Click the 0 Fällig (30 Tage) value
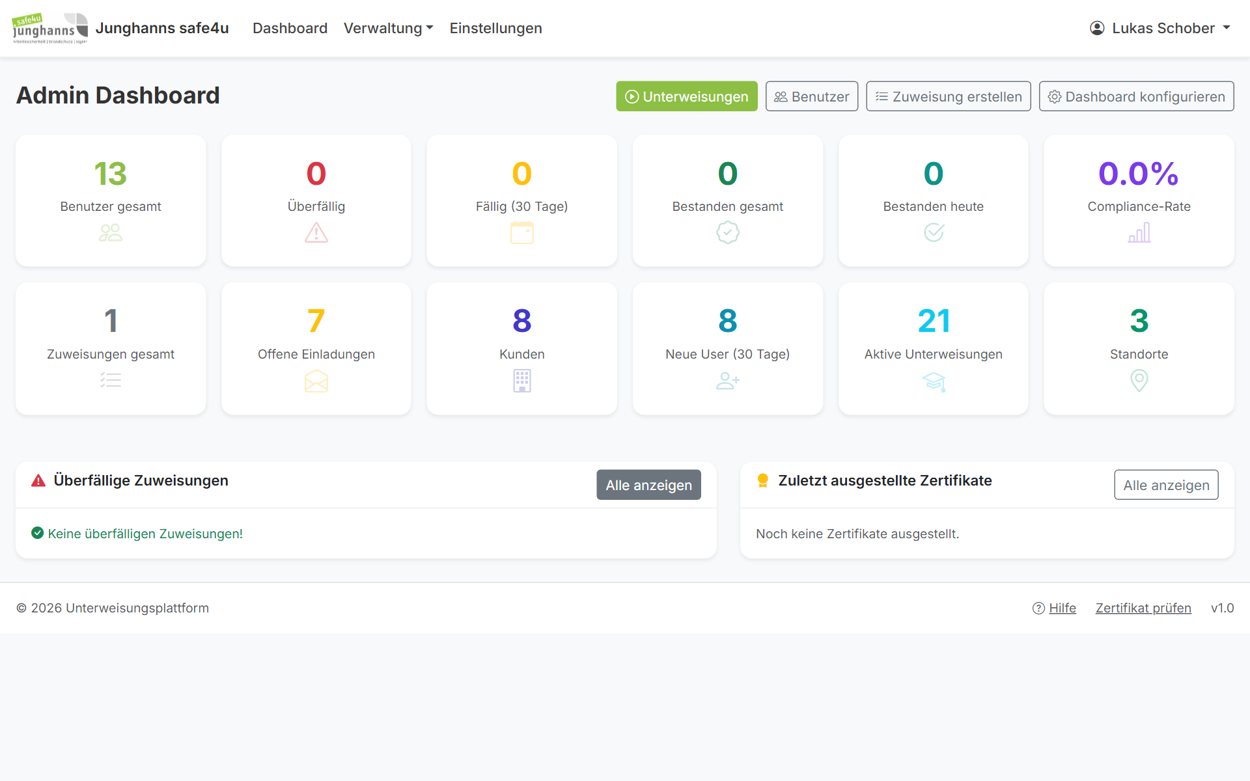The width and height of the screenshot is (1250, 781). point(522,174)
